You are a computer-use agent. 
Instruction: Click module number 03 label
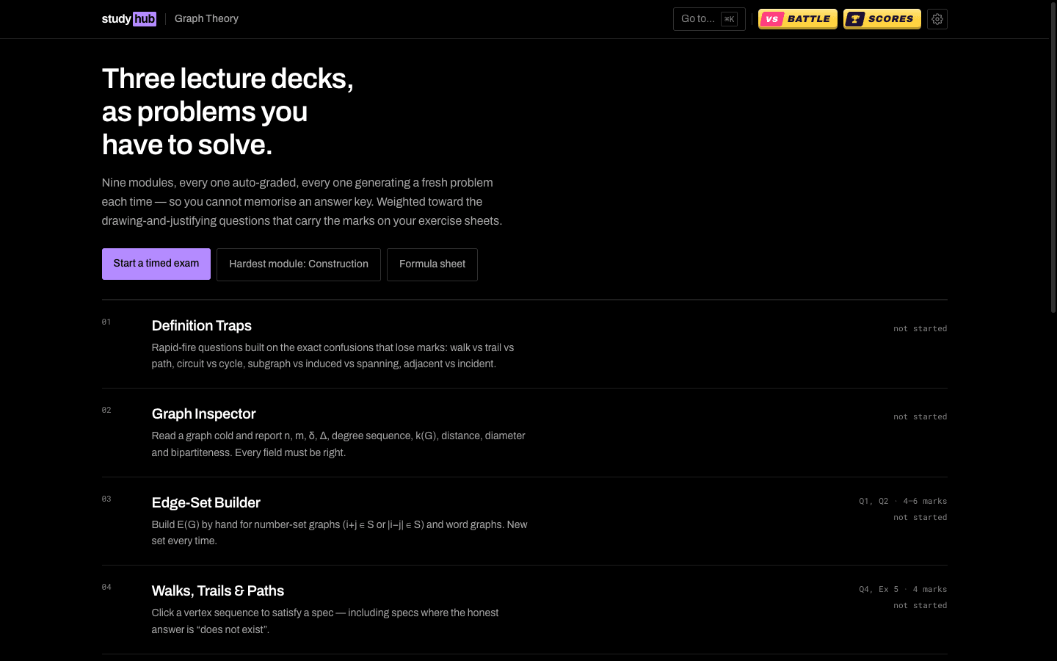tap(106, 499)
